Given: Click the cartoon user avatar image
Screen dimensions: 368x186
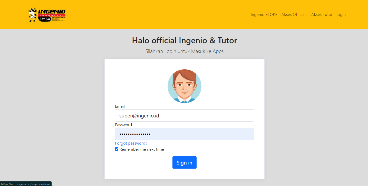Looking at the screenshot, I should 184,86.
